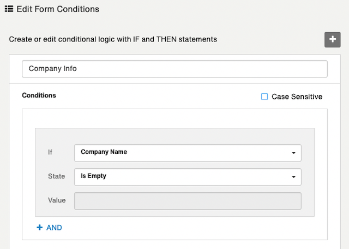Click the list icon beside Edit Form Conditions
The width and height of the screenshot is (349, 249).
click(x=9, y=9)
